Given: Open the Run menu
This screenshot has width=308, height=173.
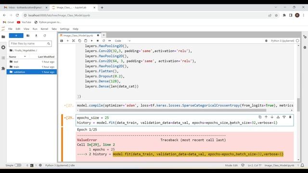Looking at the screenshot, I should click(35, 29).
